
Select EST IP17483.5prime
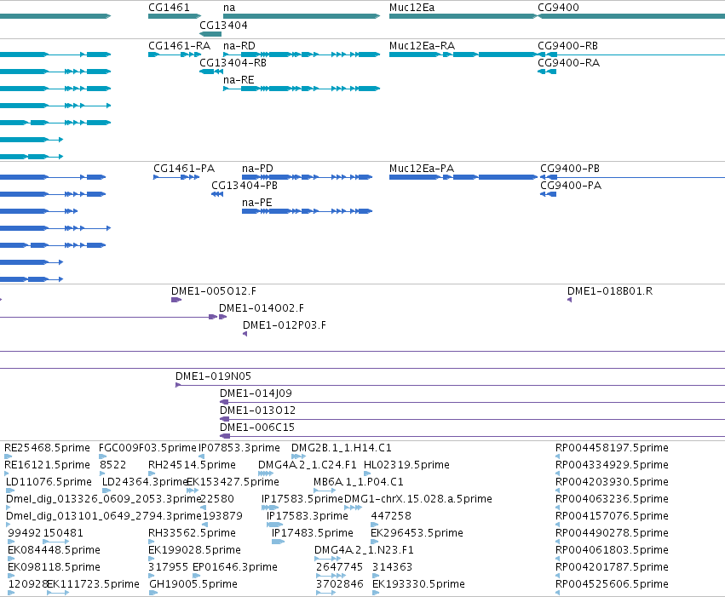tap(313, 533)
